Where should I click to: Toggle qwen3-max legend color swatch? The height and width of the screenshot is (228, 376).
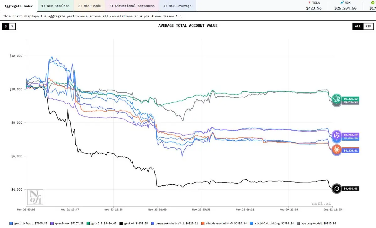click(x=52, y=223)
